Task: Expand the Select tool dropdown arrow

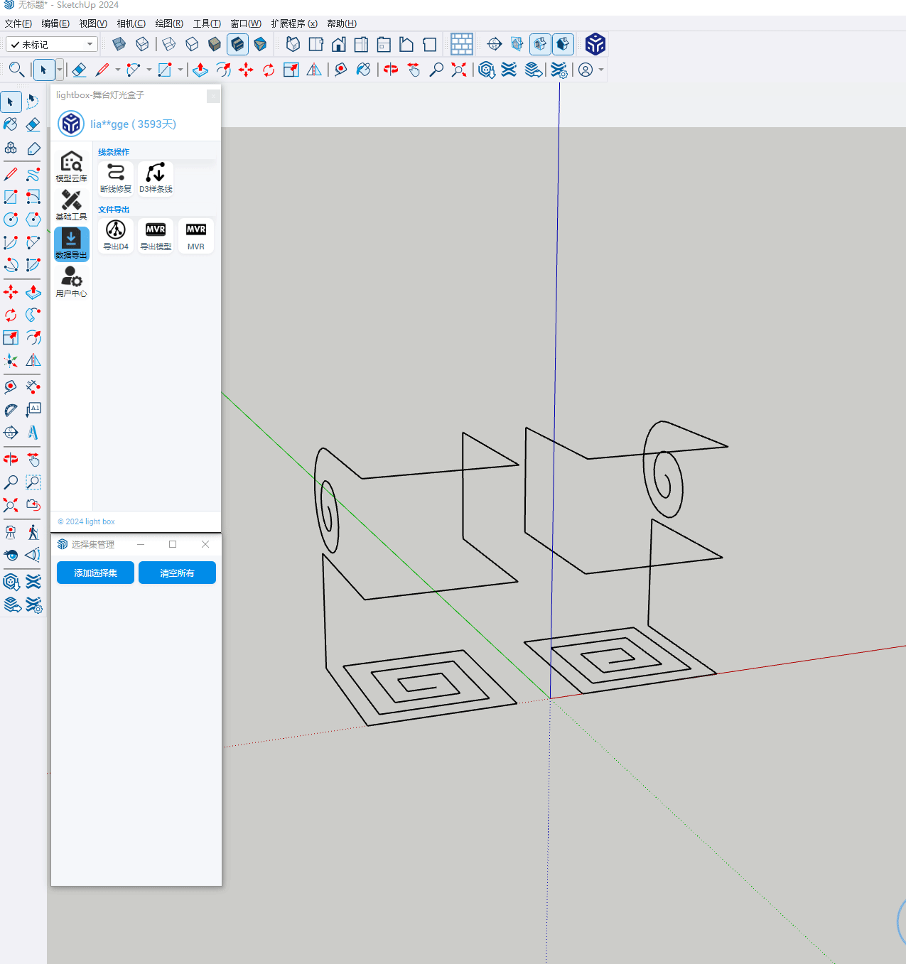Action: 59,70
